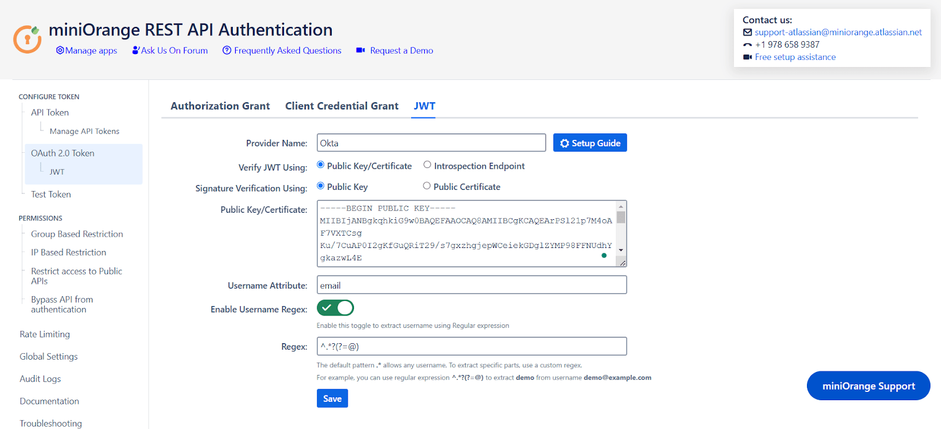Go to Rate Limiting page
This screenshot has width=941, height=429.
click(x=45, y=334)
